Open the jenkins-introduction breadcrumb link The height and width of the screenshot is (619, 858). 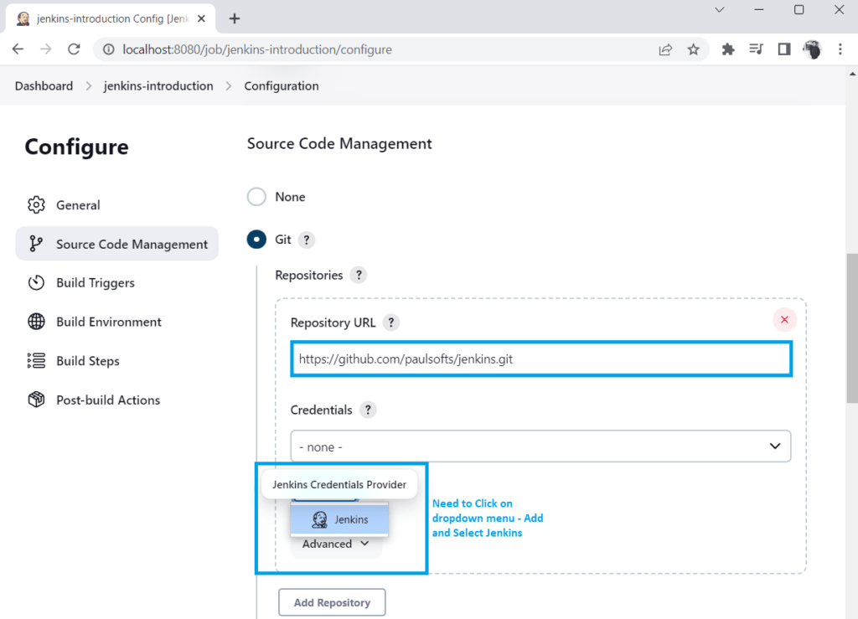coord(158,85)
